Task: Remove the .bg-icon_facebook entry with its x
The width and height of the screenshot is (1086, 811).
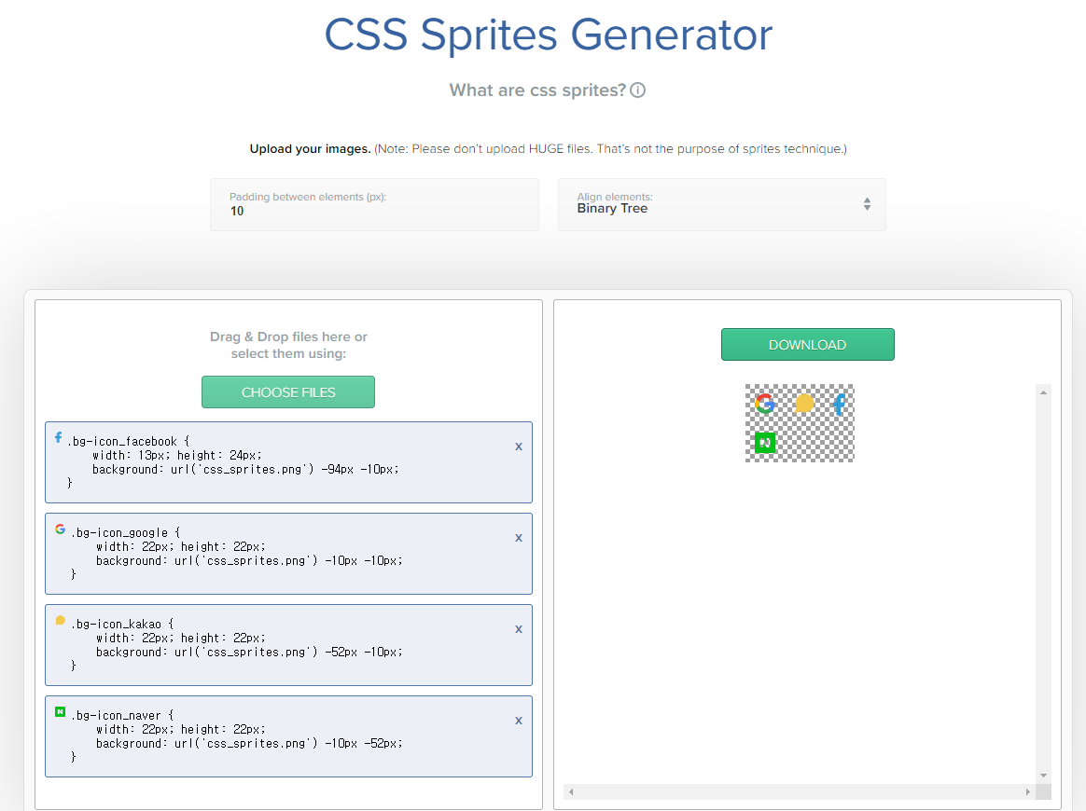Action: (519, 447)
